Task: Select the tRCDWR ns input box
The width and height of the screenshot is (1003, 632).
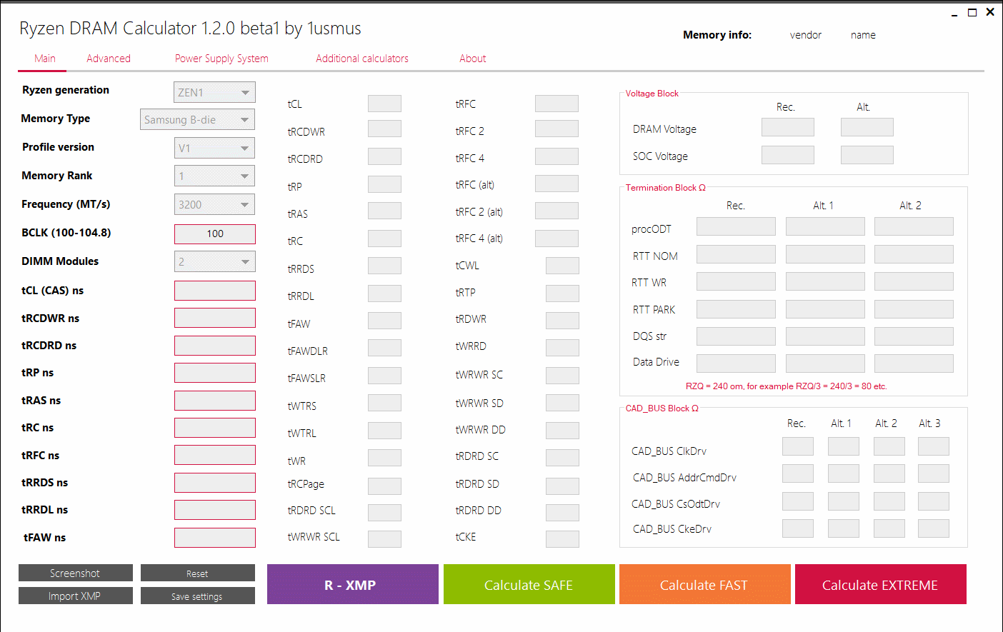Action: 215,318
